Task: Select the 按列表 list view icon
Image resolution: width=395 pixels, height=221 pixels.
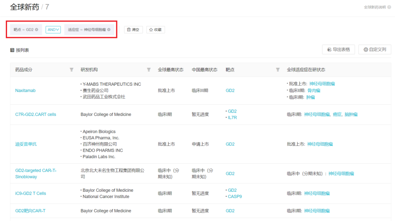Action: [x=12, y=50]
